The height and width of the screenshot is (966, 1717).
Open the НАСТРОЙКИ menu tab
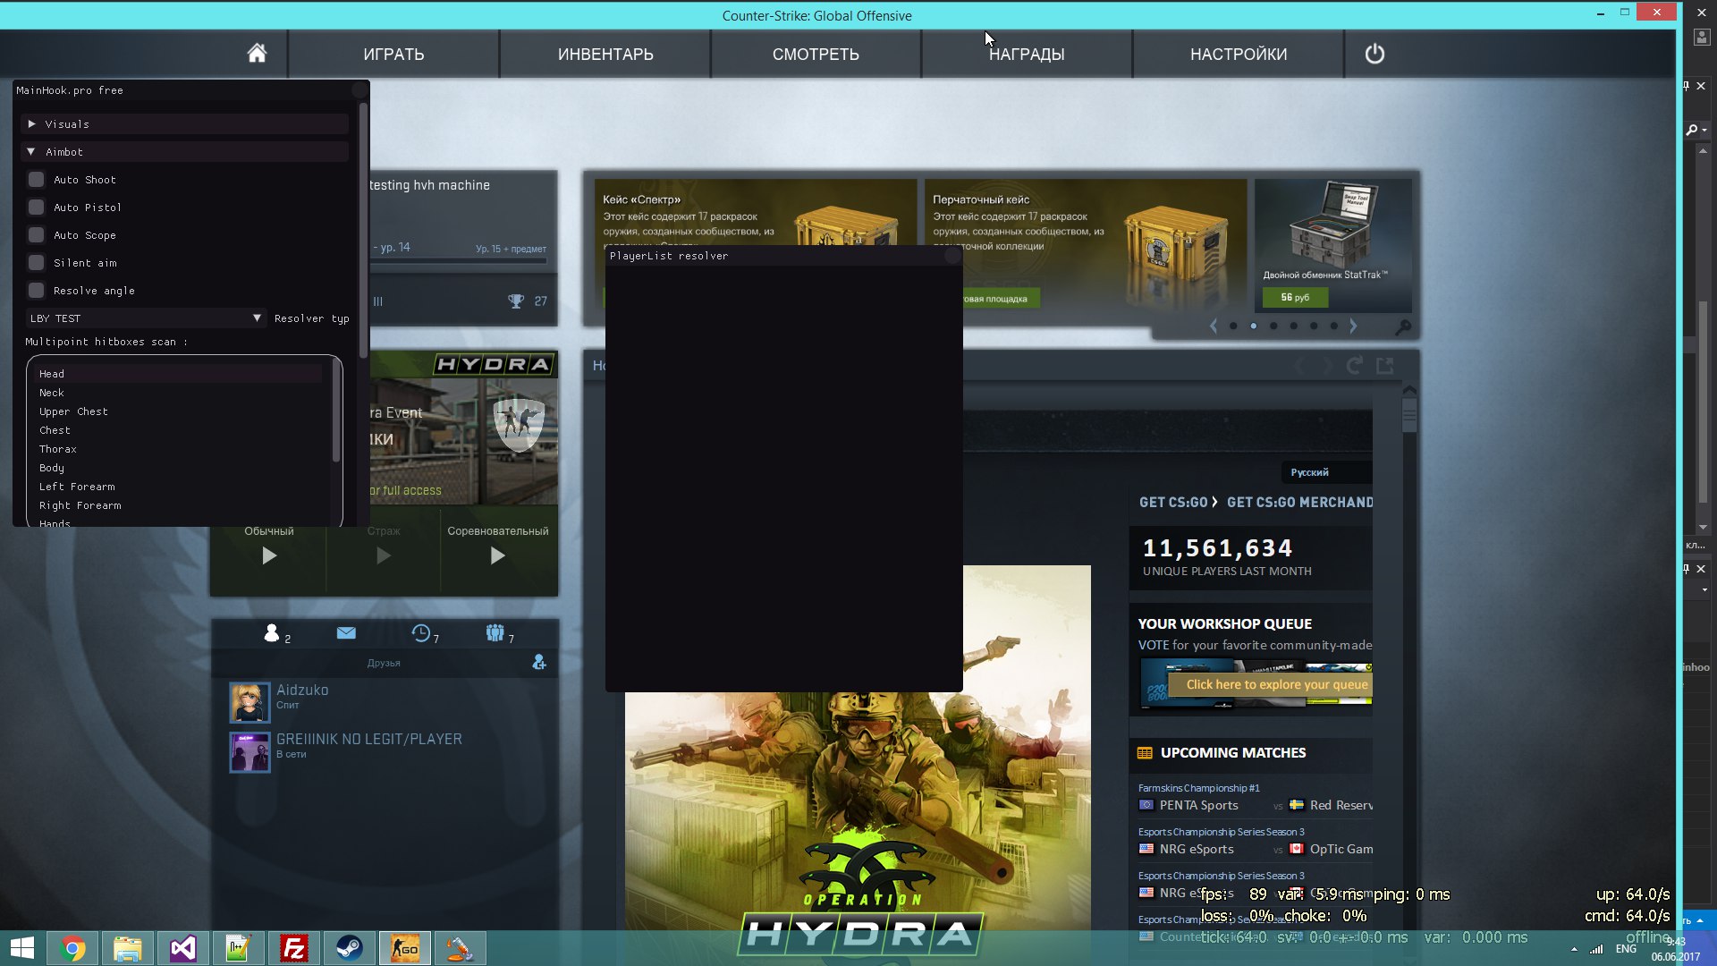(x=1238, y=55)
